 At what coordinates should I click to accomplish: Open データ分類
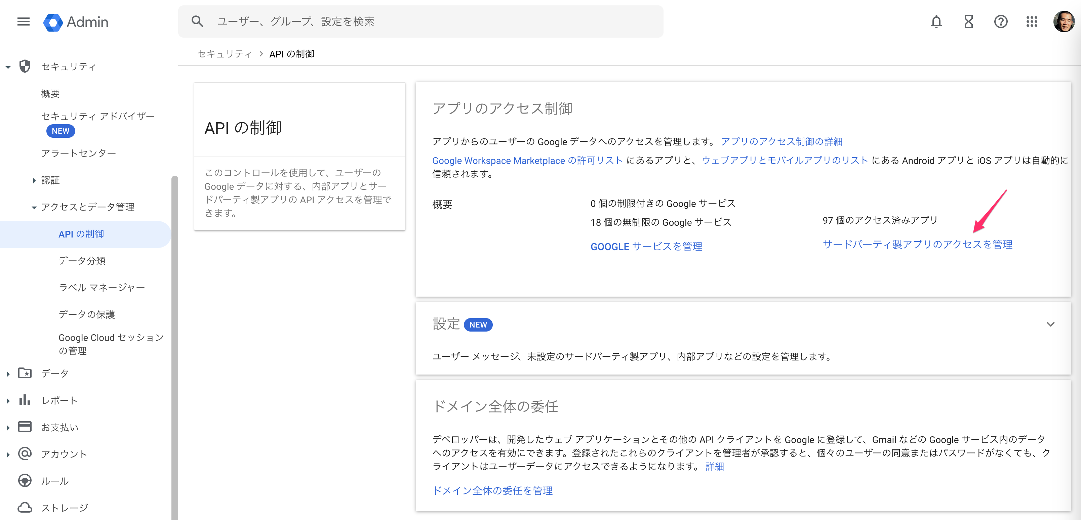click(x=82, y=261)
